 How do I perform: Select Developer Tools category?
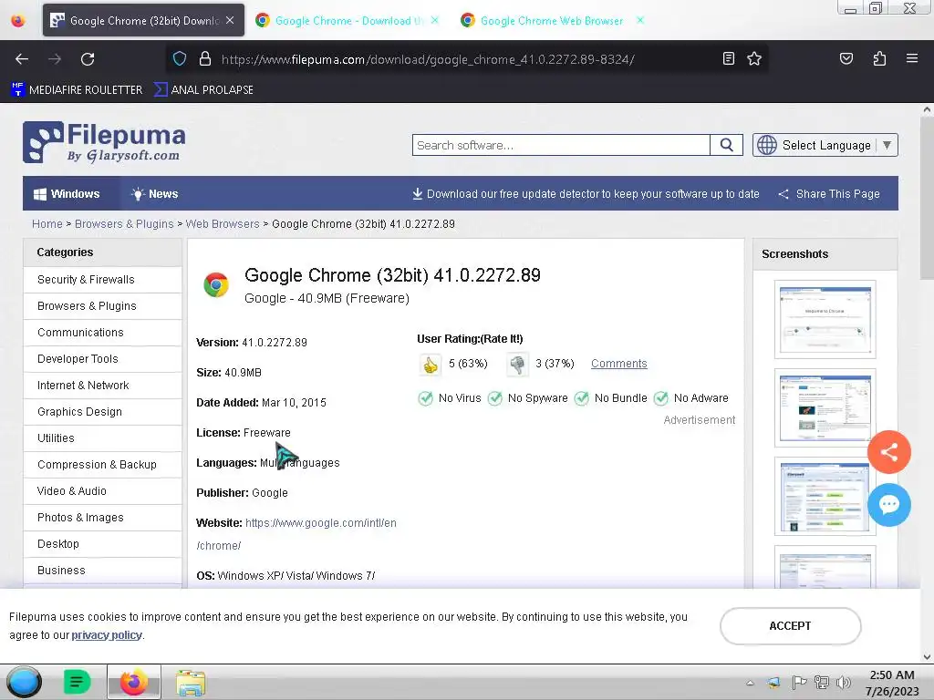pyautogui.click(x=102, y=359)
